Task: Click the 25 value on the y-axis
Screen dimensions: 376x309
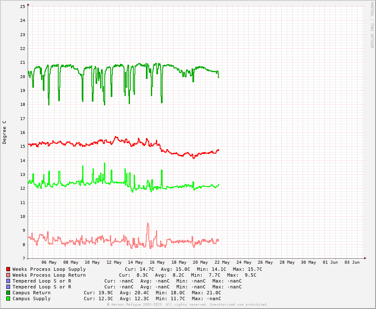Action: point(23,7)
